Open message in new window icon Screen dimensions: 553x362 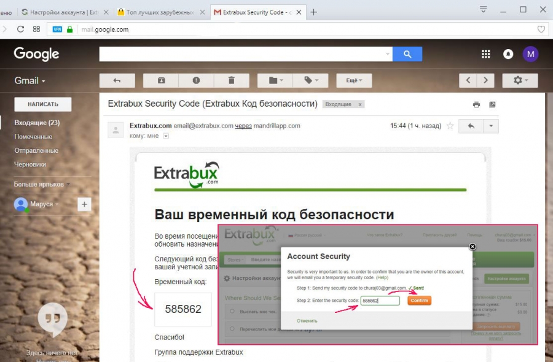tap(492, 104)
